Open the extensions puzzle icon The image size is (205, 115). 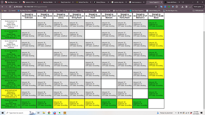pos(177,7)
